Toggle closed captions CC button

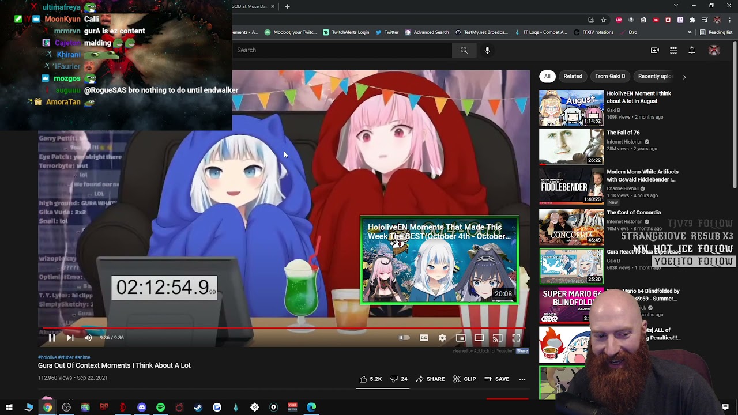pos(424,338)
